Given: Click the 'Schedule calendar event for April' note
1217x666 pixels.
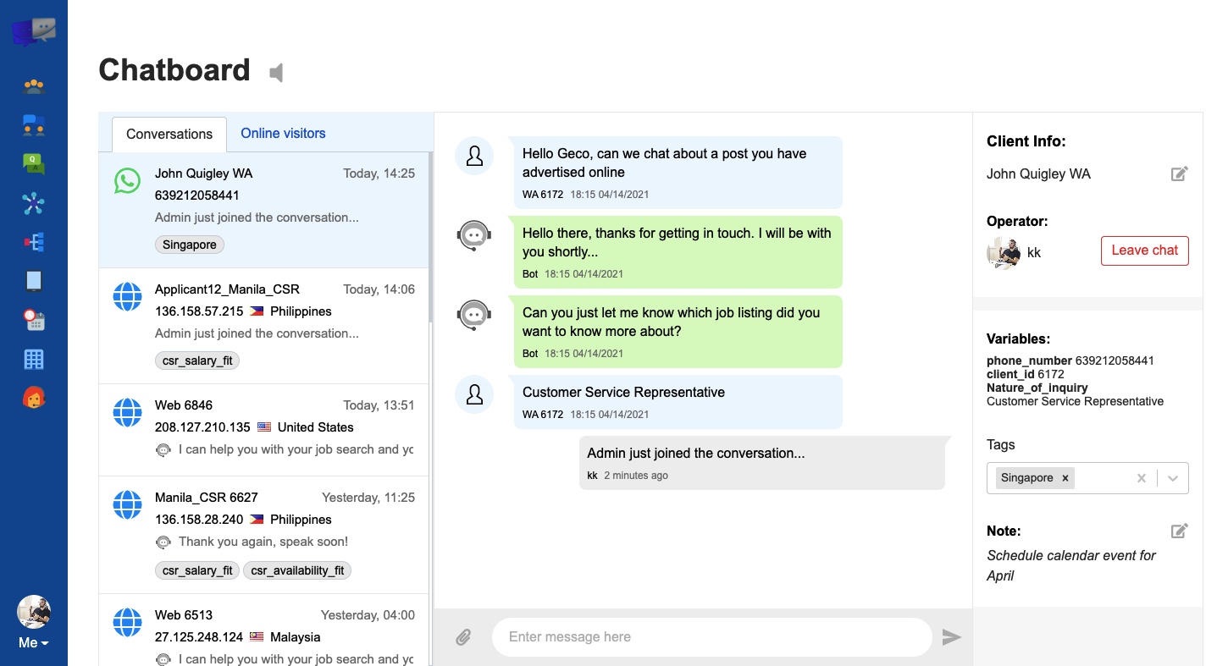Looking at the screenshot, I should [x=1071, y=565].
